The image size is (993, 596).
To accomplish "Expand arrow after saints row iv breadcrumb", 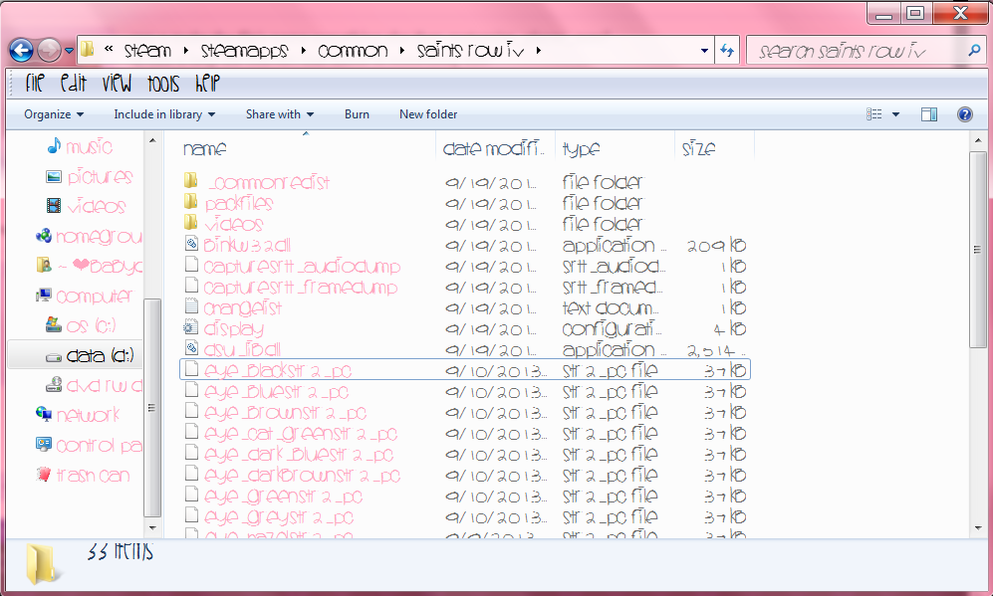I will tap(538, 51).
